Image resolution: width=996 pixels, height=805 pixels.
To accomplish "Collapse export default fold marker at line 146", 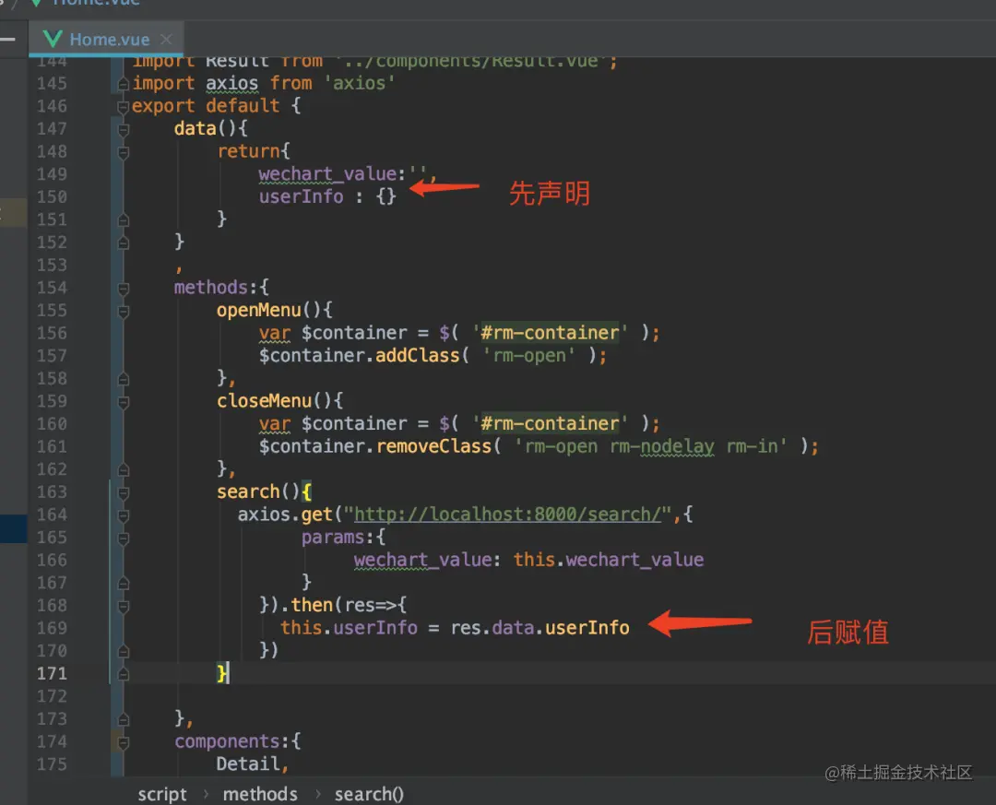I will 124,107.
